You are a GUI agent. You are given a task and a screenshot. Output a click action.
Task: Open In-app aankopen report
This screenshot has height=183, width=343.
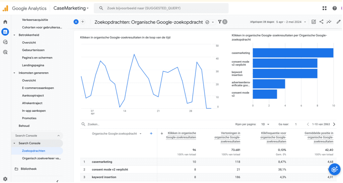click(x=34, y=111)
